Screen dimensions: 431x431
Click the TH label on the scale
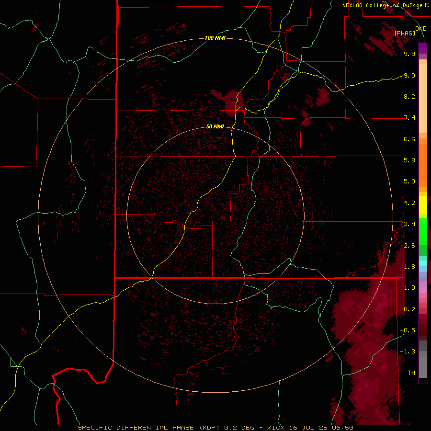tap(411, 373)
